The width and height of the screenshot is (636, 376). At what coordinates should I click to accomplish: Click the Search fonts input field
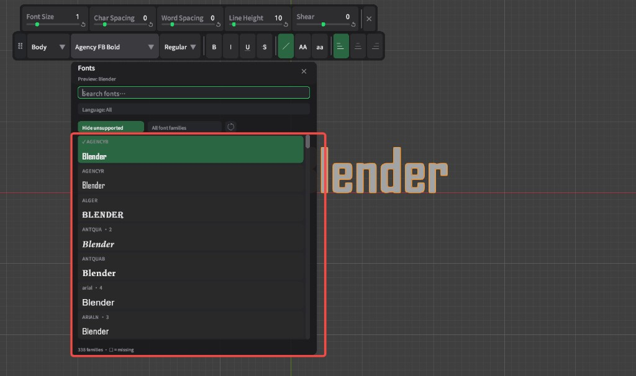click(x=194, y=93)
